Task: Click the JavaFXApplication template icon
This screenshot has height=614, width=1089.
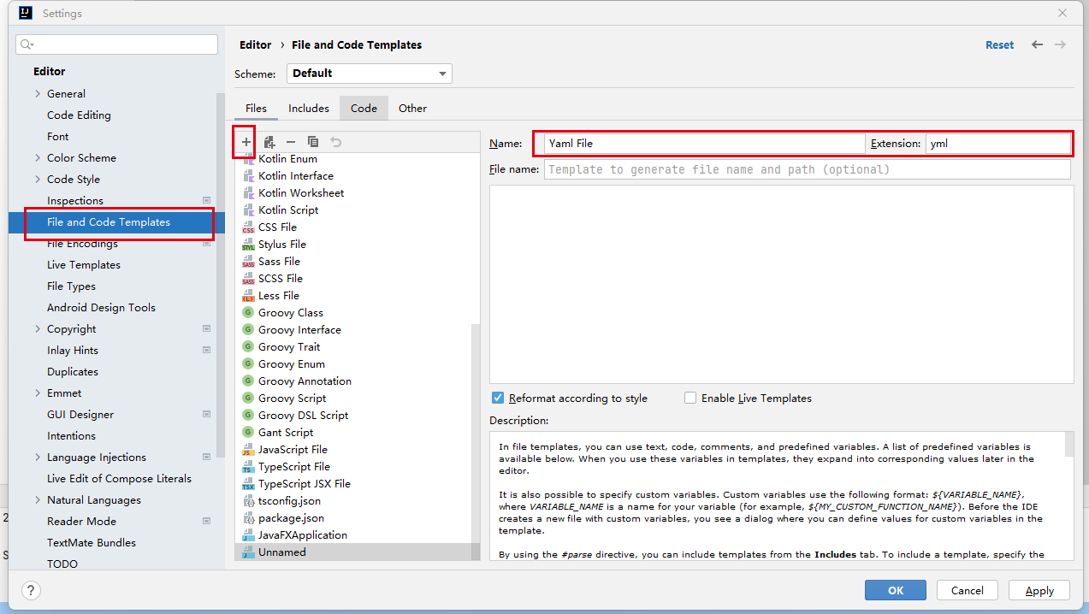Action: [x=248, y=535]
